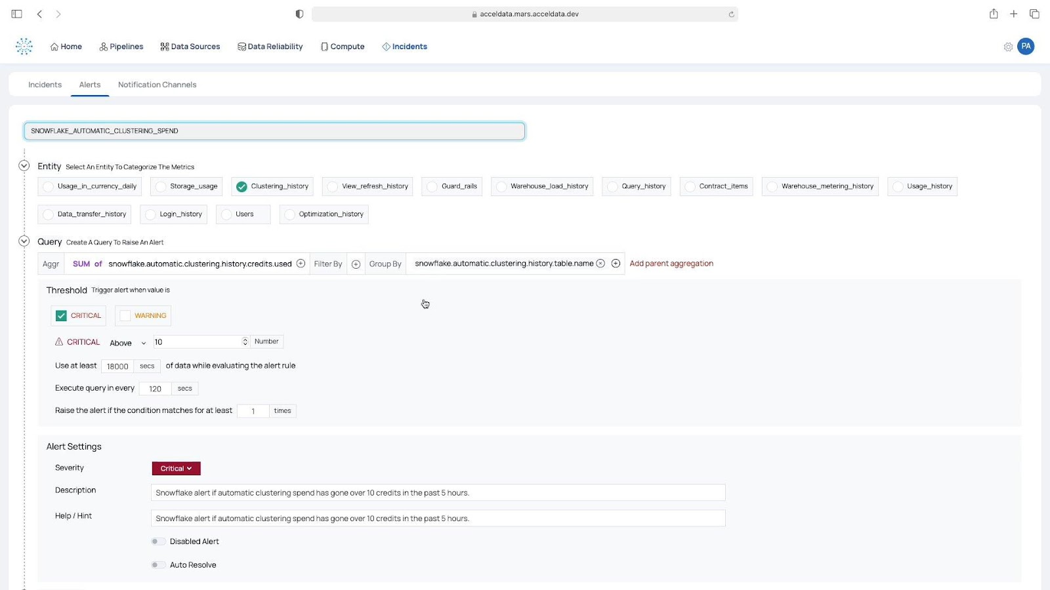Image resolution: width=1050 pixels, height=590 pixels.
Task: Select Guard_rails entity
Action: (452, 186)
